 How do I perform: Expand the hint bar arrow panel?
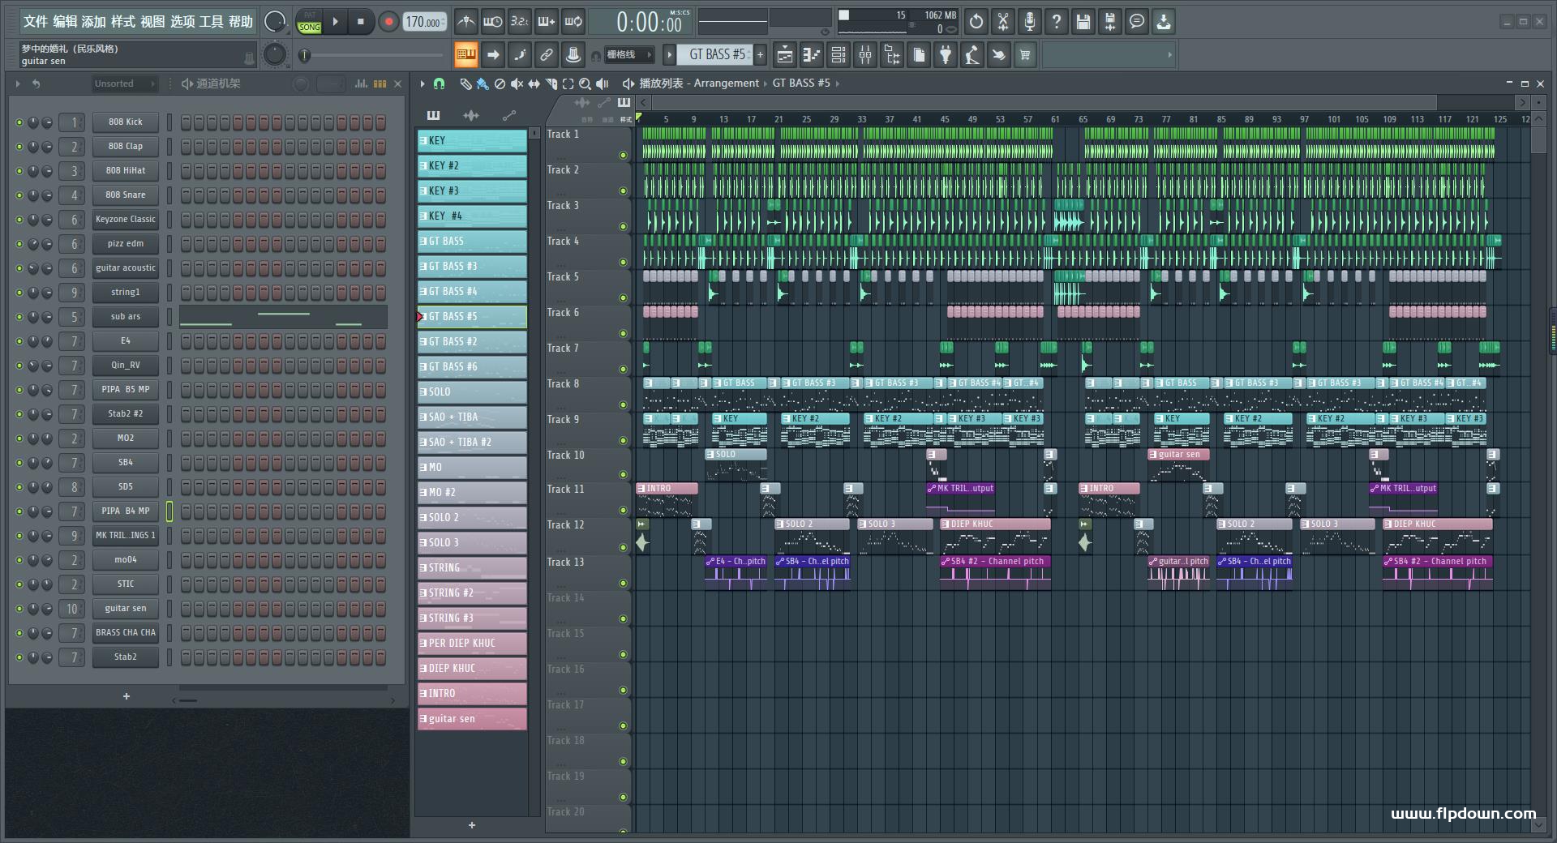point(1169,55)
